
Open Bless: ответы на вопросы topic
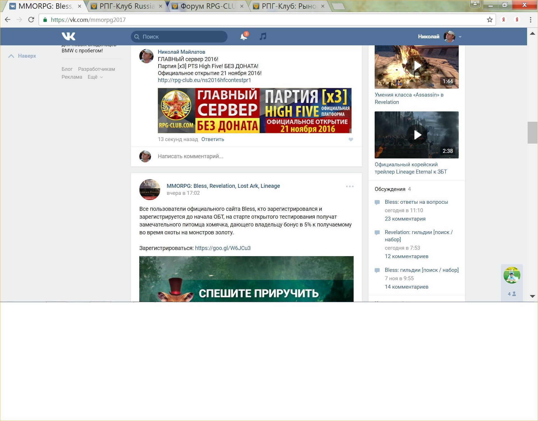coord(416,202)
